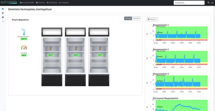Click thermometer icon in second refrigerator
The height and width of the screenshot is (111, 215).
[76, 48]
